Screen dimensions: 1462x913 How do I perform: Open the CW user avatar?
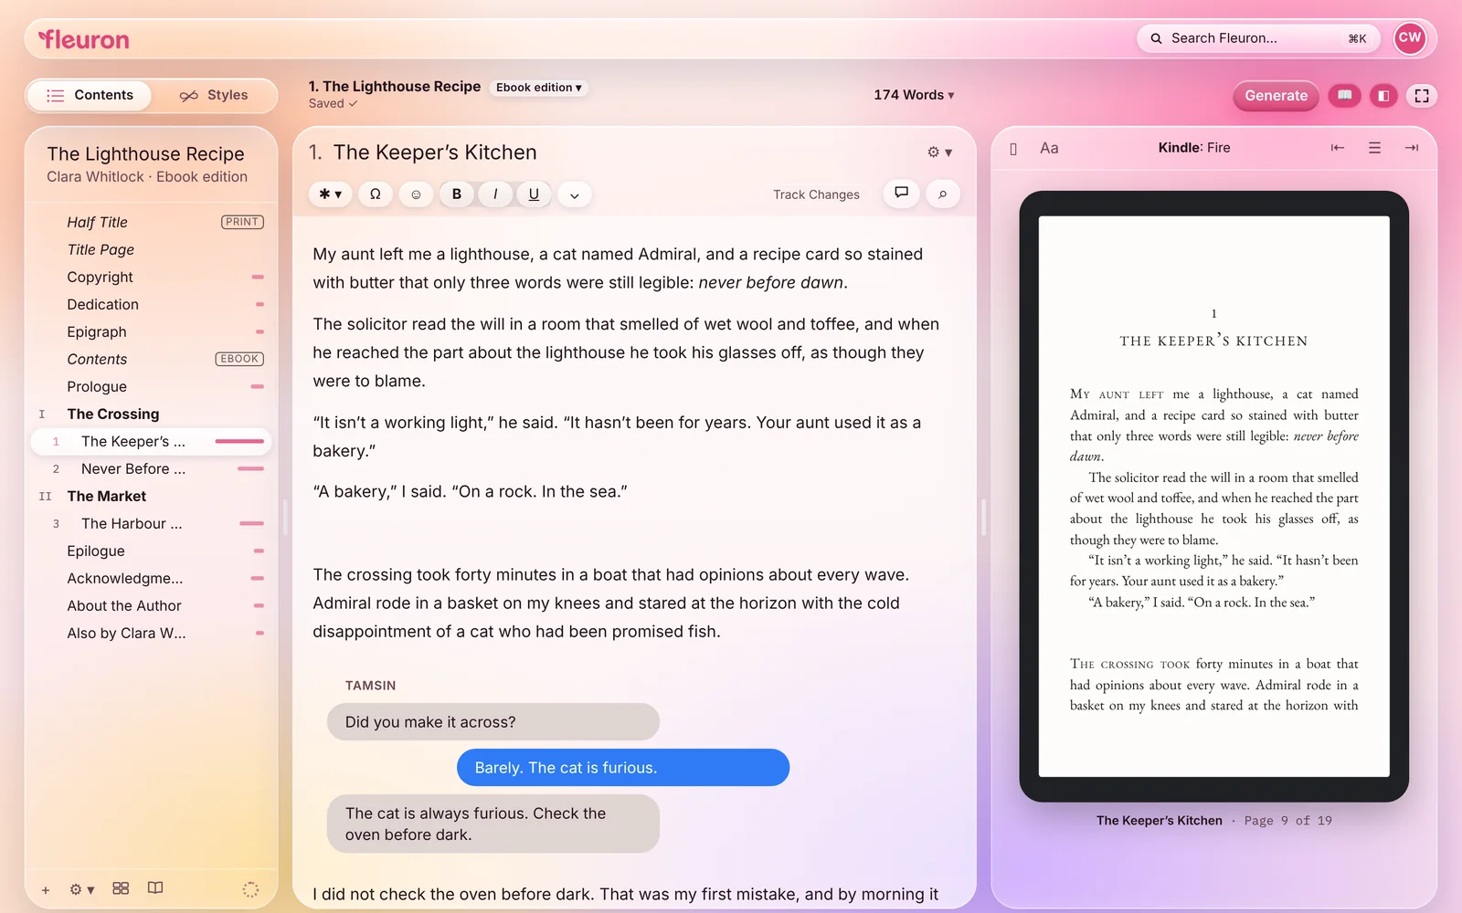point(1410,38)
